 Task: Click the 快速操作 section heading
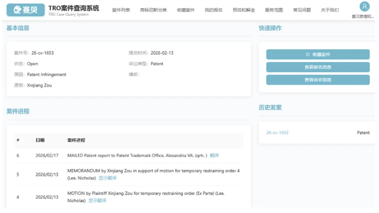270,28
